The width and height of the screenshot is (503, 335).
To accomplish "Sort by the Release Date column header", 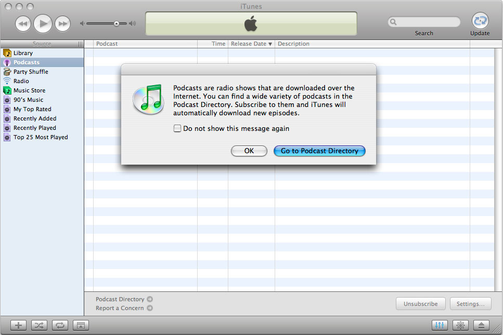I will click(x=252, y=44).
